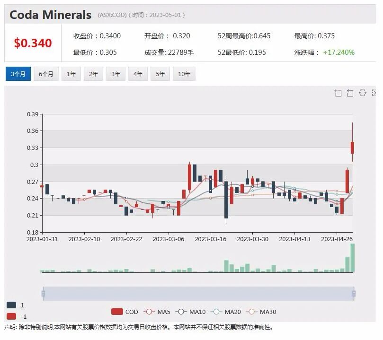This screenshot has height=340, width=383.
Task: Toggle the COD candlestick series legend
Action: 125,312
